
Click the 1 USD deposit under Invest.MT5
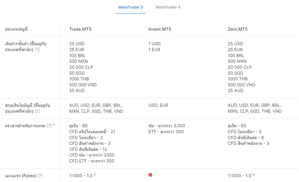pos(155,43)
